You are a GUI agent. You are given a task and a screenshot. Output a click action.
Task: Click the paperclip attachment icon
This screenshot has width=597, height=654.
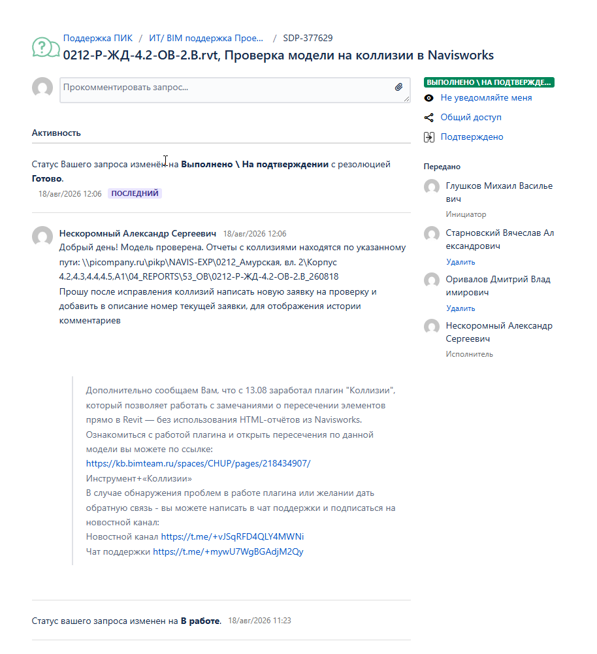398,87
